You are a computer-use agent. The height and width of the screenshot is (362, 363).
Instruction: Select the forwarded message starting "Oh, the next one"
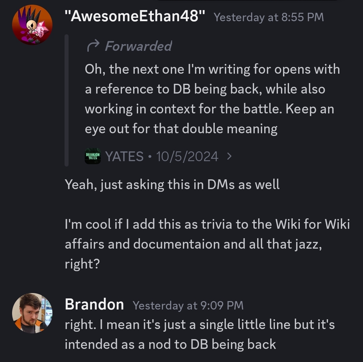click(212, 99)
